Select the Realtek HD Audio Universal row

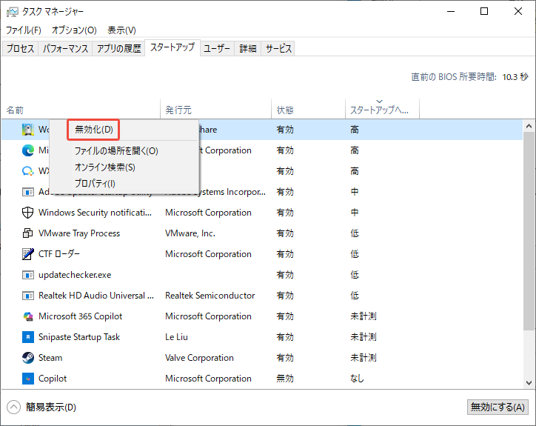(262, 296)
